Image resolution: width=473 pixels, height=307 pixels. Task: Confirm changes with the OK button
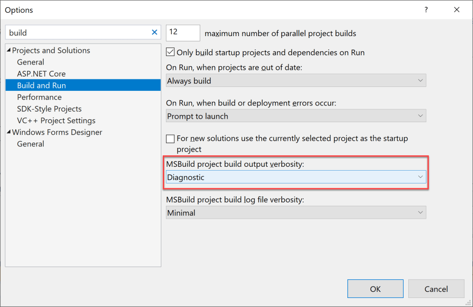(x=375, y=288)
